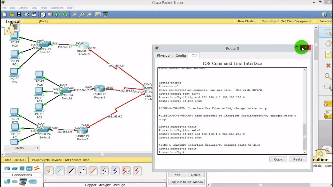Click the Switch1 device on workspace
This screenshot has width=333, height=187.
tap(67, 91)
